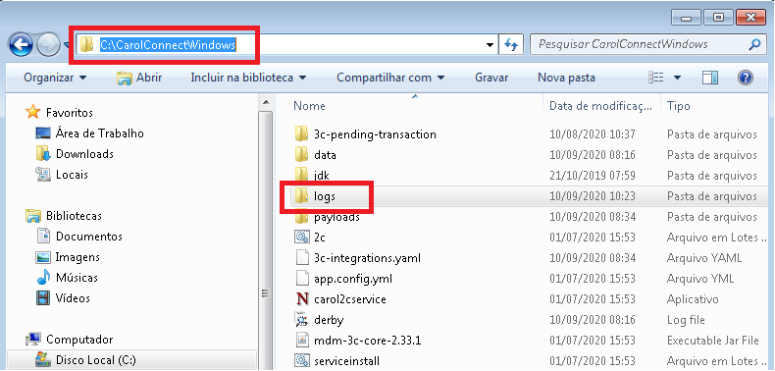
Task: Select the carol2cservice application icon
Action: click(x=301, y=299)
